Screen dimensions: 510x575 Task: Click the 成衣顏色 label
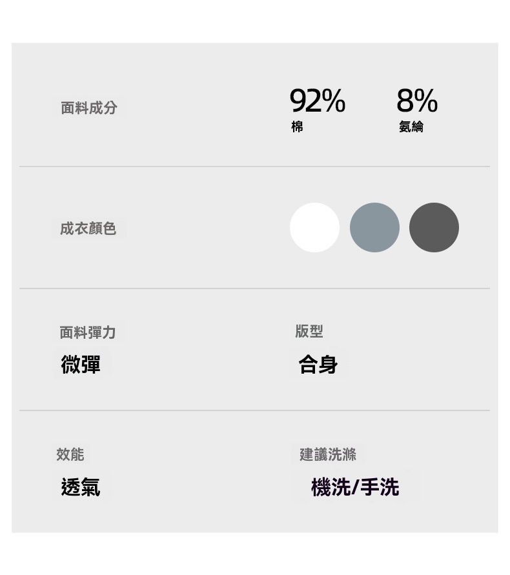[x=88, y=228]
